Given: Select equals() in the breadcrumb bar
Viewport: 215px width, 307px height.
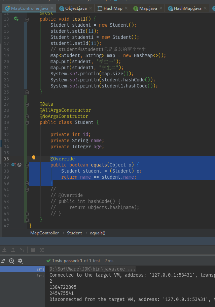Looking at the screenshot, I should (97, 233).
